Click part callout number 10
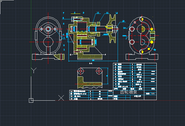Viewport: 185px width, 126px height. [x=98, y=13]
